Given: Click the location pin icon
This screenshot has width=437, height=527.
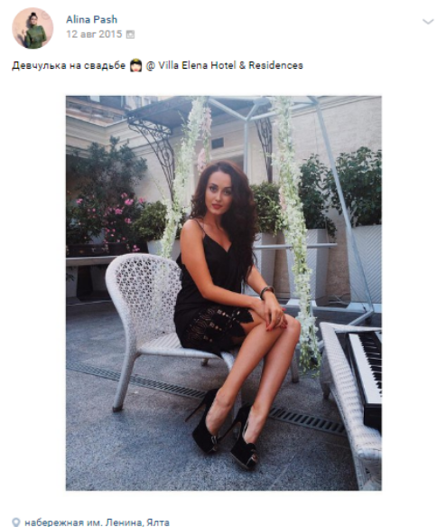Looking at the screenshot, I should 16,522.
